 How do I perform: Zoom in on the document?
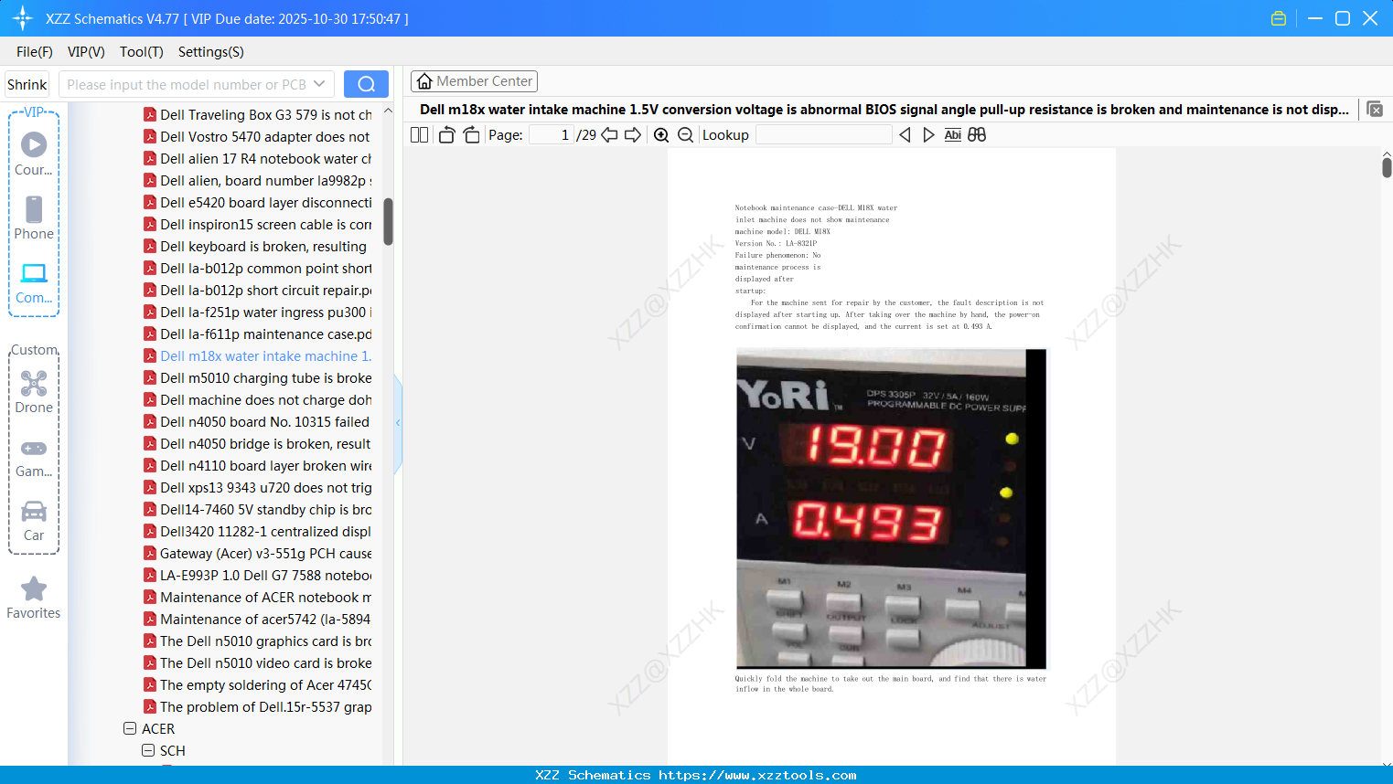click(661, 135)
